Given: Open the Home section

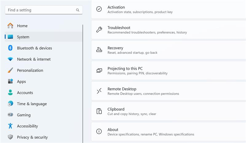Looking at the screenshot, I should 22,26.
